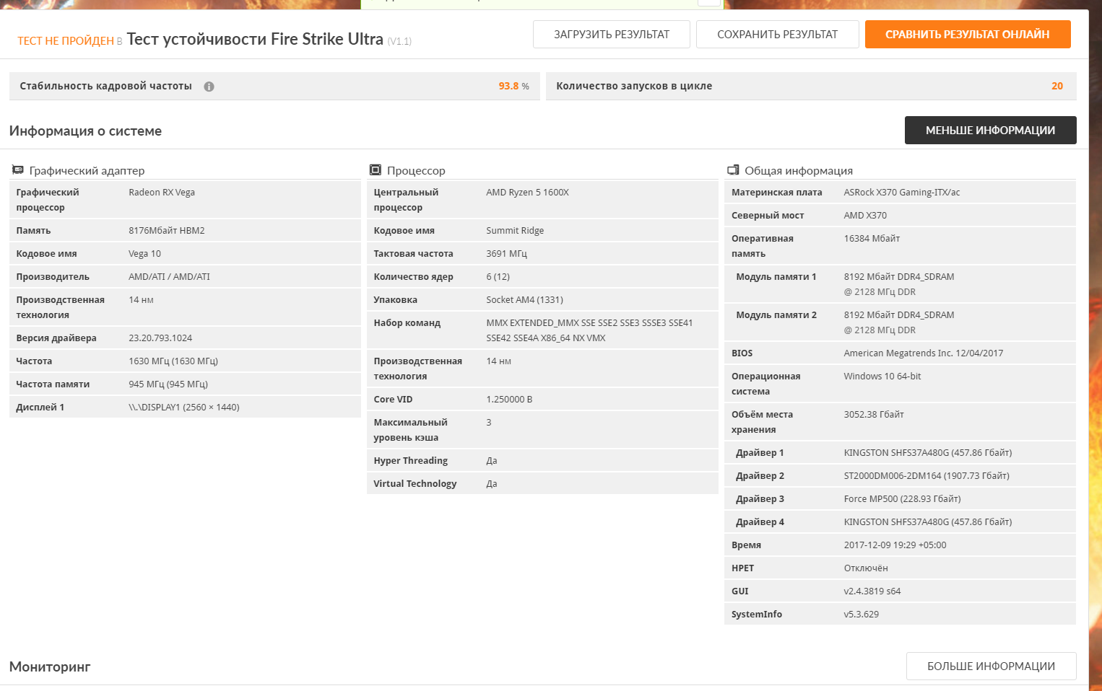Screen dimensions: 1102x691
Task: Select the ST2000DM006-2DM164 drive value
Action: click(x=927, y=476)
